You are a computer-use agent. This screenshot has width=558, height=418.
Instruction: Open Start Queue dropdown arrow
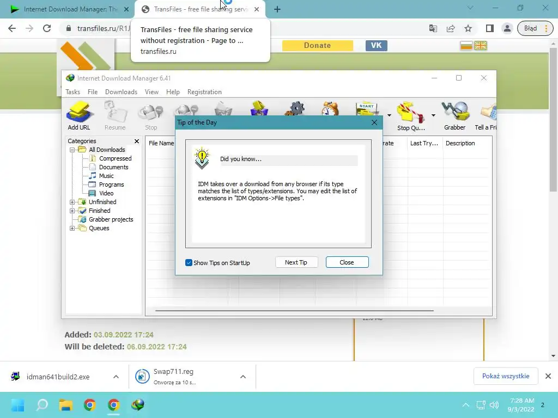389,115
